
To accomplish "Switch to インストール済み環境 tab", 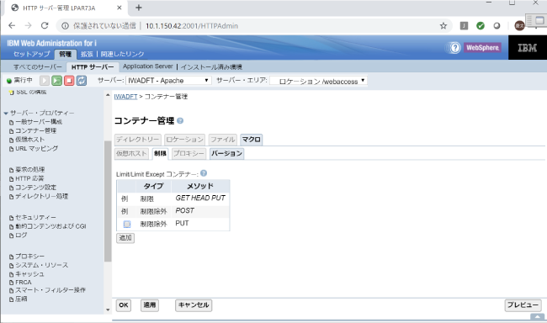I will [x=211, y=67].
